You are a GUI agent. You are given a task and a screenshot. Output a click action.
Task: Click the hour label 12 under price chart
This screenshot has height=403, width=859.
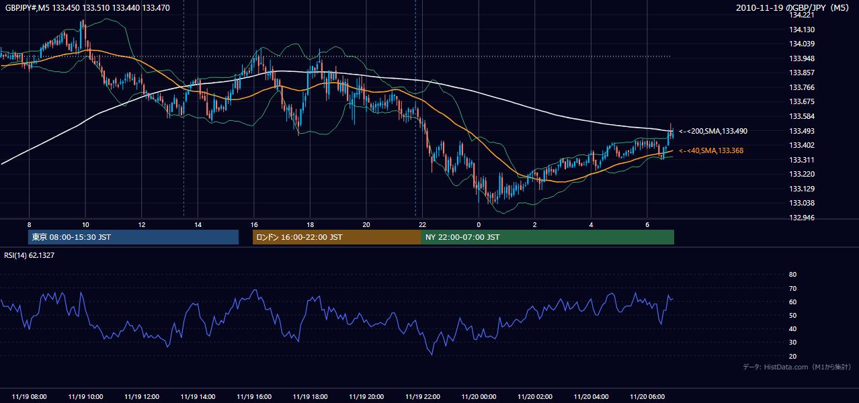141,224
